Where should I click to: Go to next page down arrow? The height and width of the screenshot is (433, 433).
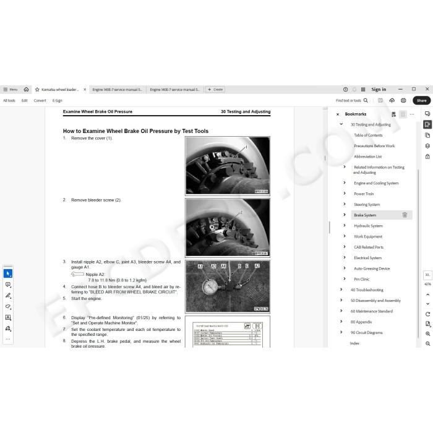click(427, 304)
